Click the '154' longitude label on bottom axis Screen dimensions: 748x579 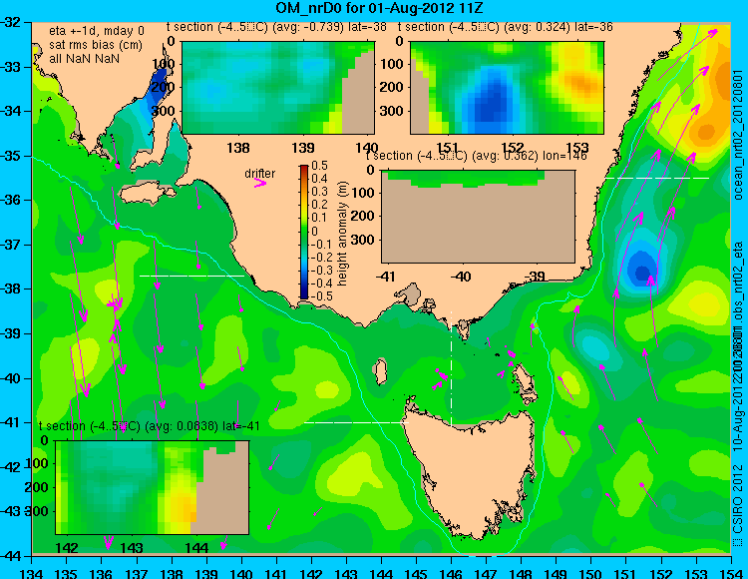(x=731, y=573)
